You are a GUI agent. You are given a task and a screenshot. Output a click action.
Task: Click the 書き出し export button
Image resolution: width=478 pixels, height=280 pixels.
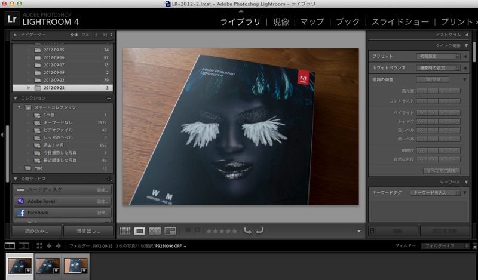[x=88, y=231]
